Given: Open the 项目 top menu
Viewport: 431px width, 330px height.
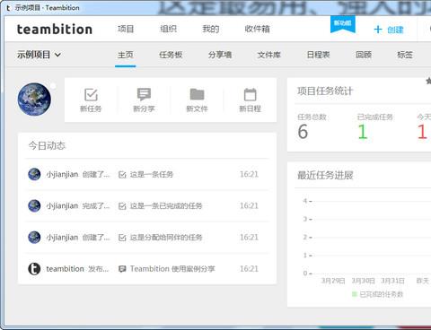Looking at the screenshot, I should coord(126,29).
